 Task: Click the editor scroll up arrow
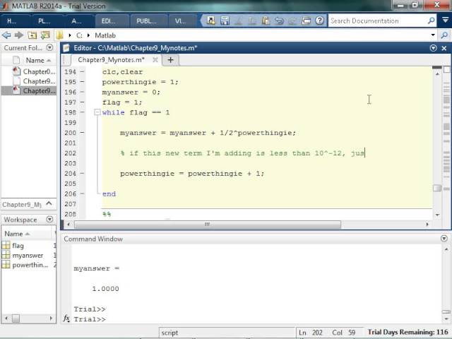(x=437, y=74)
